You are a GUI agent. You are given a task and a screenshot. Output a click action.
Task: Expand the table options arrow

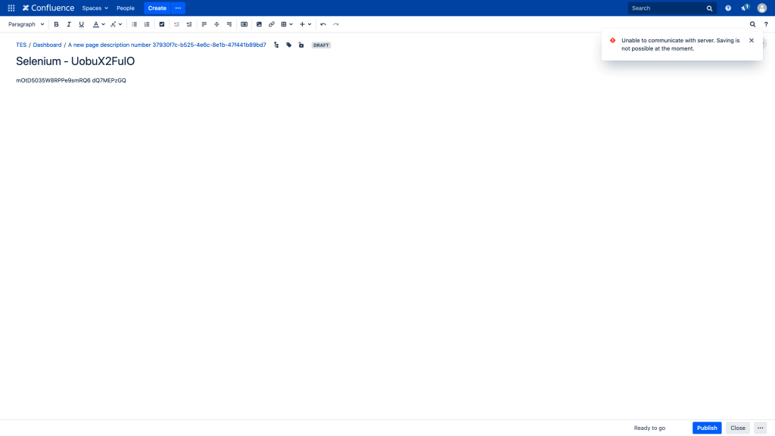(291, 24)
